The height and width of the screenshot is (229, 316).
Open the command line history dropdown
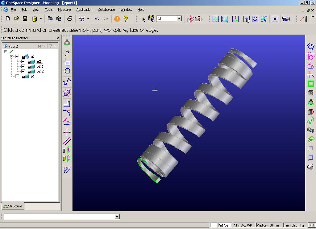[117, 217]
